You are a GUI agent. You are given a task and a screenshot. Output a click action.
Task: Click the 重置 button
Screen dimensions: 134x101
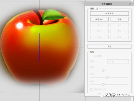(119, 37)
